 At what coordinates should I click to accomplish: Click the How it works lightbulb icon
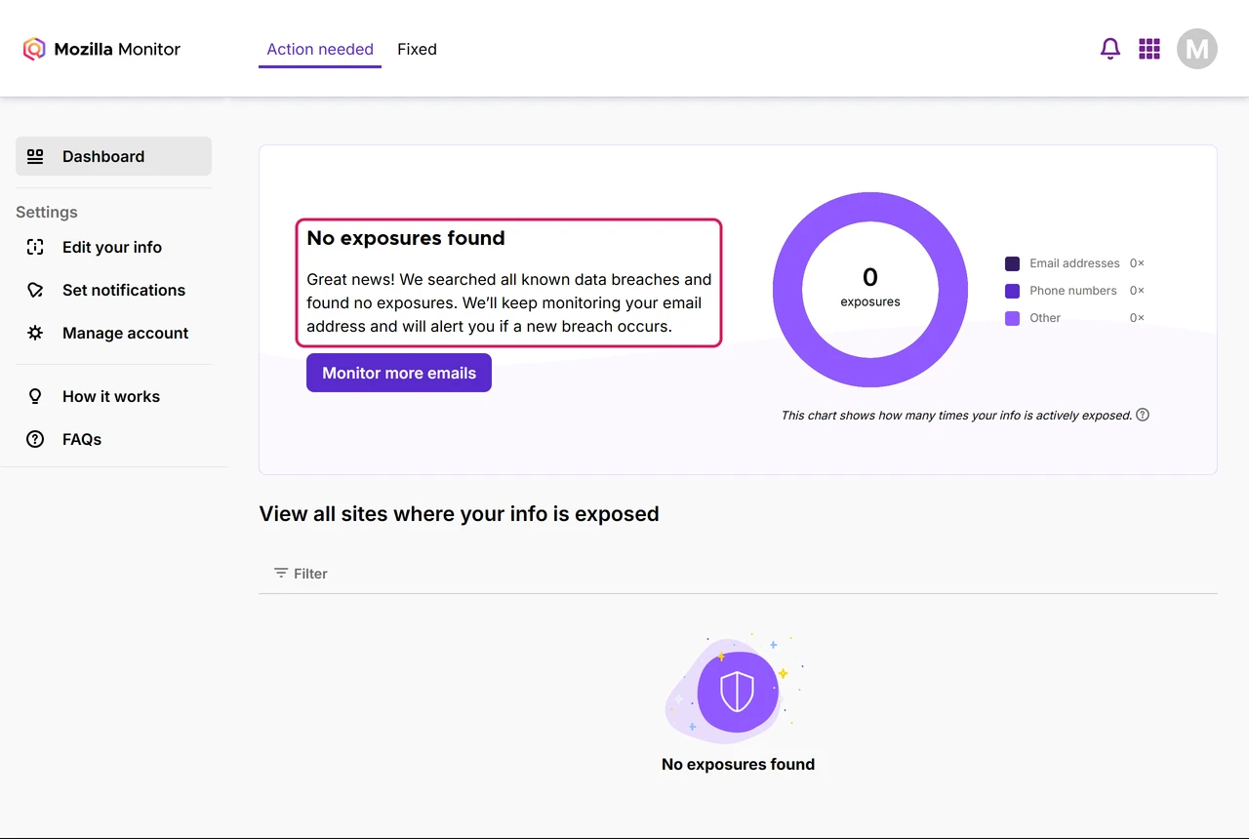point(35,396)
